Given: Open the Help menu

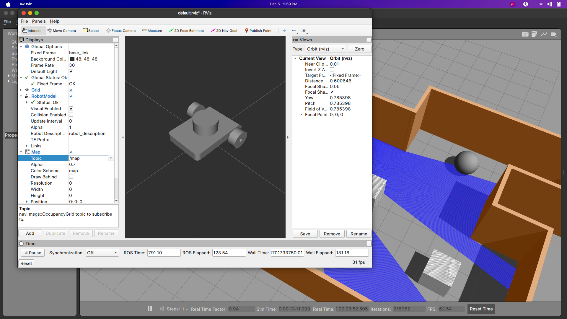Looking at the screenshot, I should [55, 21].
